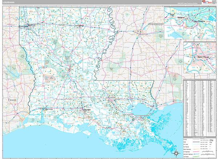Click the ZIP code index table
The width and height of the screenshot is (218, 159).
click(x=199, y=108)
